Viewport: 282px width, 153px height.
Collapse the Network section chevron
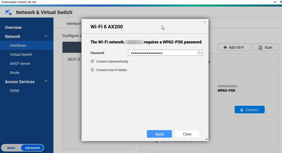[46, 36]
